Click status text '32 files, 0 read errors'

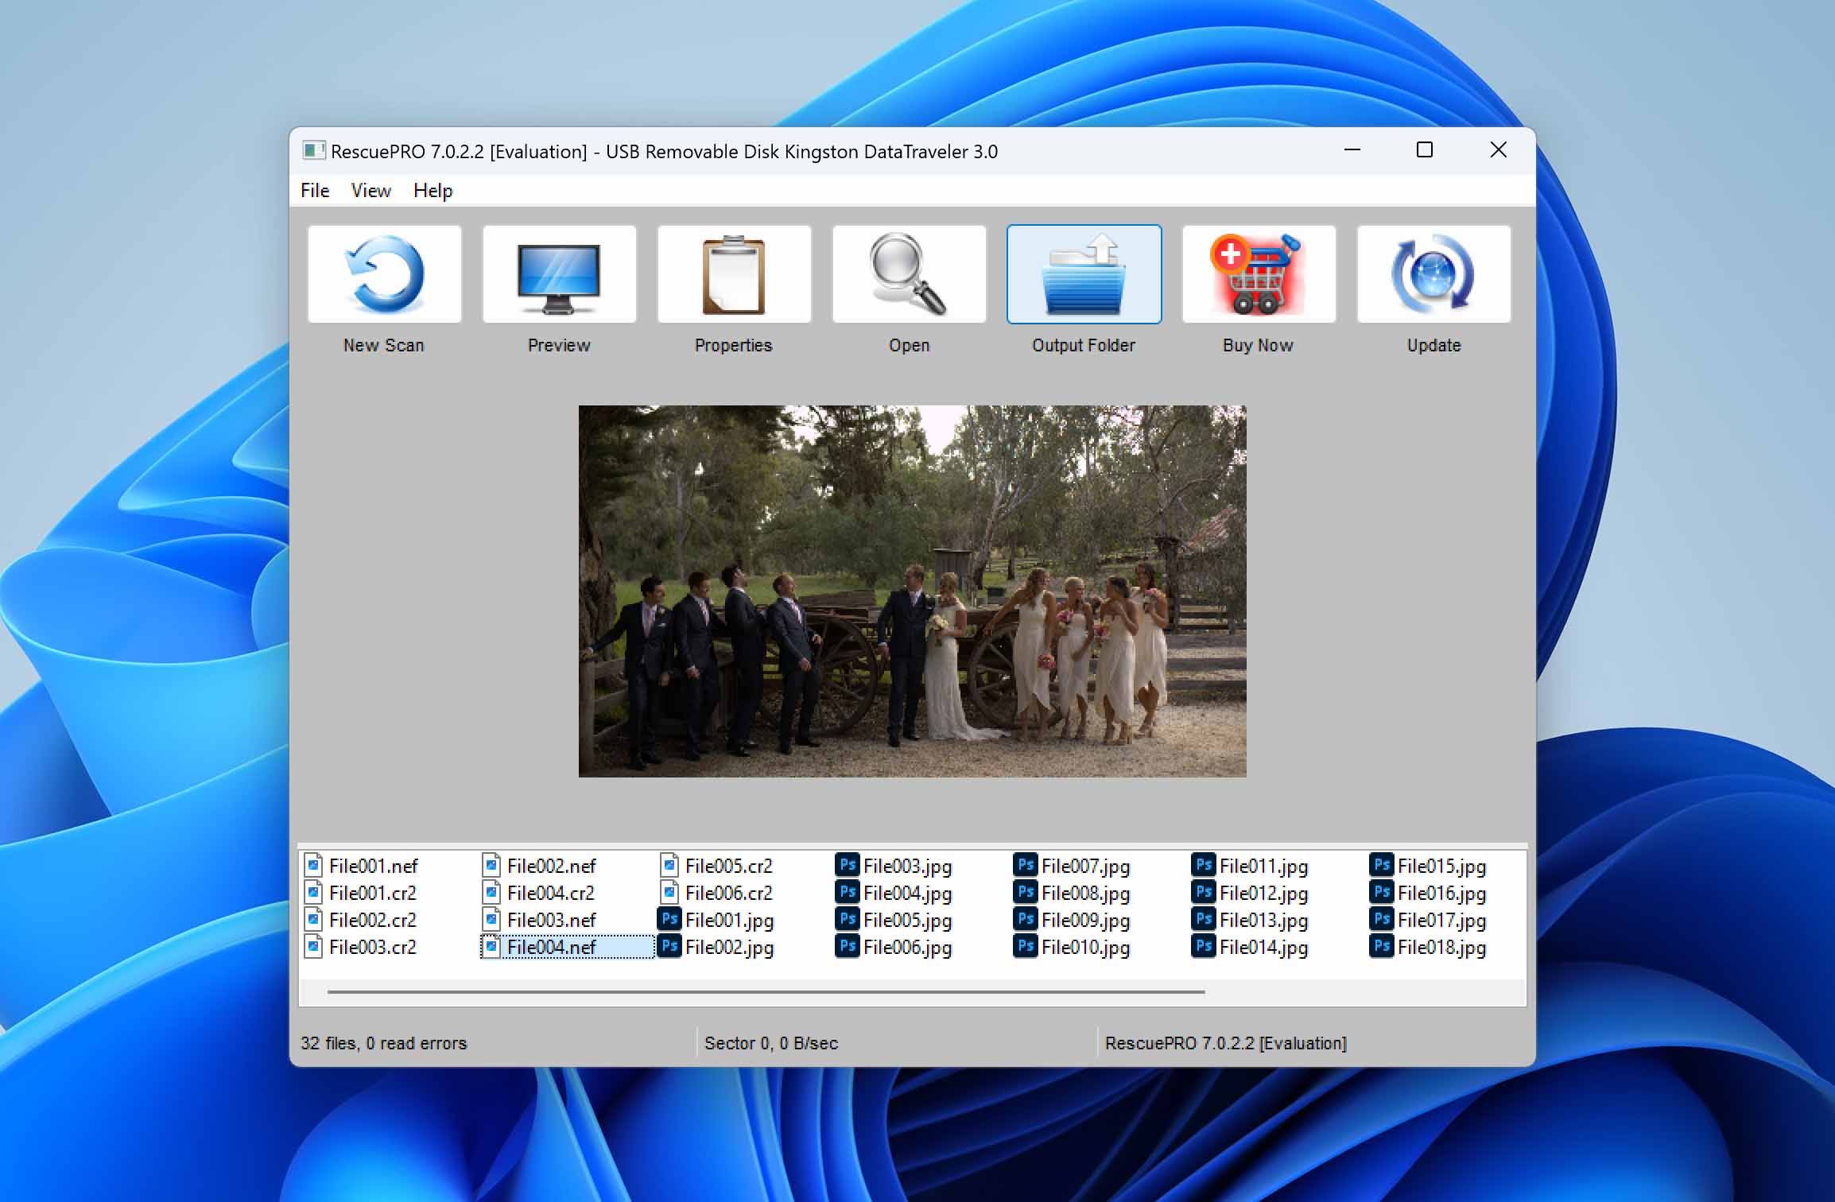[384, 1043]
